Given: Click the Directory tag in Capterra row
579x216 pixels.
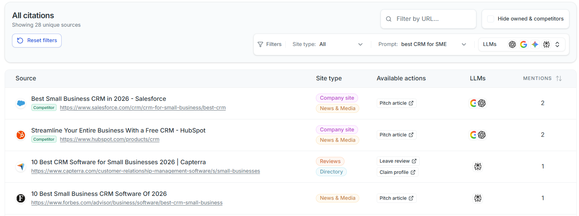Looking at the screenshot, I should click(x=331, y=172).
